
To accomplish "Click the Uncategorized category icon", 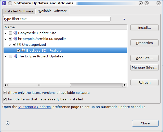I will point(19,45).
